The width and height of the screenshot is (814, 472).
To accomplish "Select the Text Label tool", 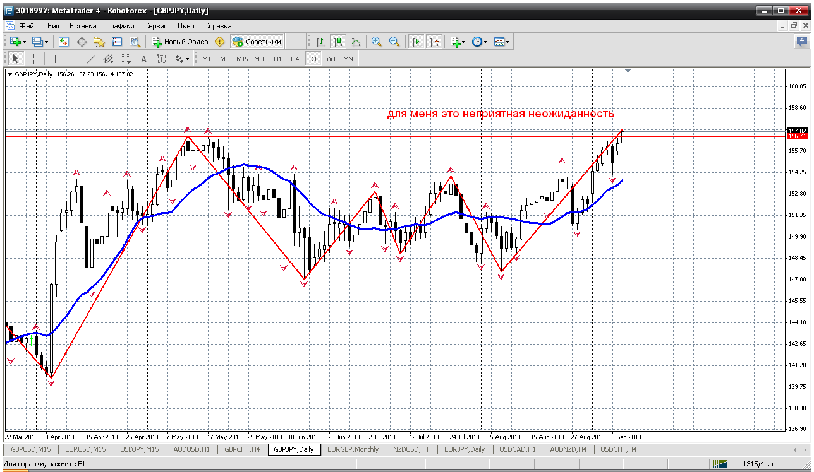I will click(161, 59).
